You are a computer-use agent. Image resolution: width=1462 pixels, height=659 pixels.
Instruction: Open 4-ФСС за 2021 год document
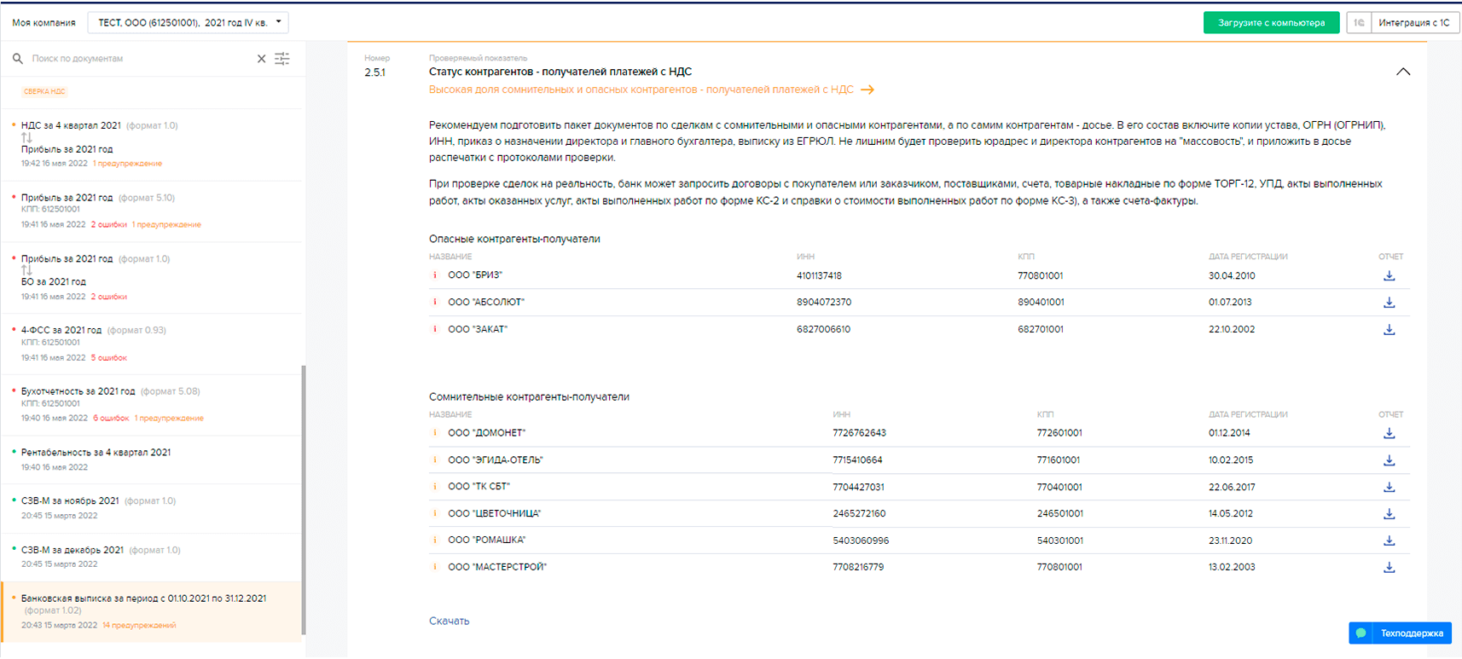(x=61, y=330)
